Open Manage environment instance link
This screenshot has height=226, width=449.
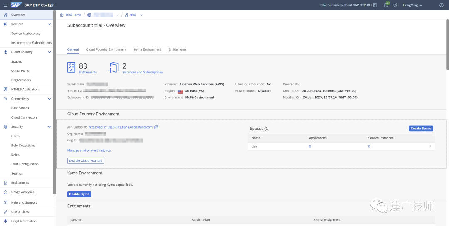[89, 151]
